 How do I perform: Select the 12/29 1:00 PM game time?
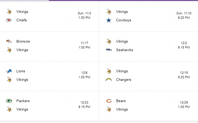click(184, 105)
